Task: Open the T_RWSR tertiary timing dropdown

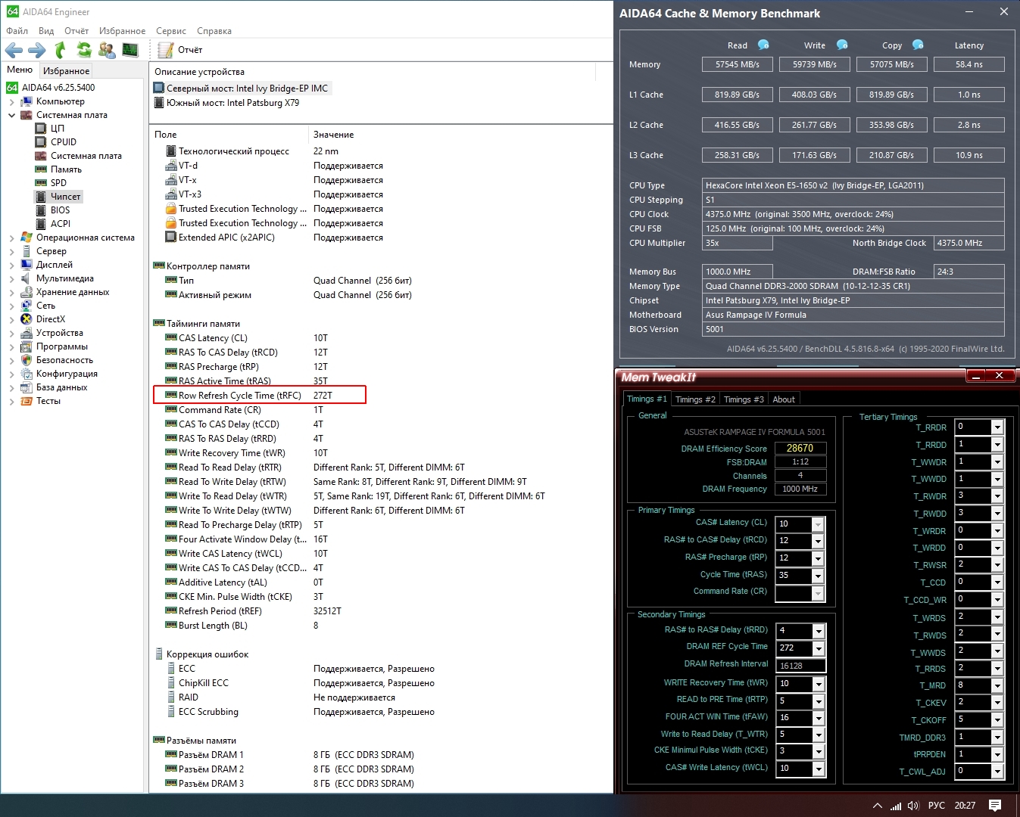Action: click(997, 565)
